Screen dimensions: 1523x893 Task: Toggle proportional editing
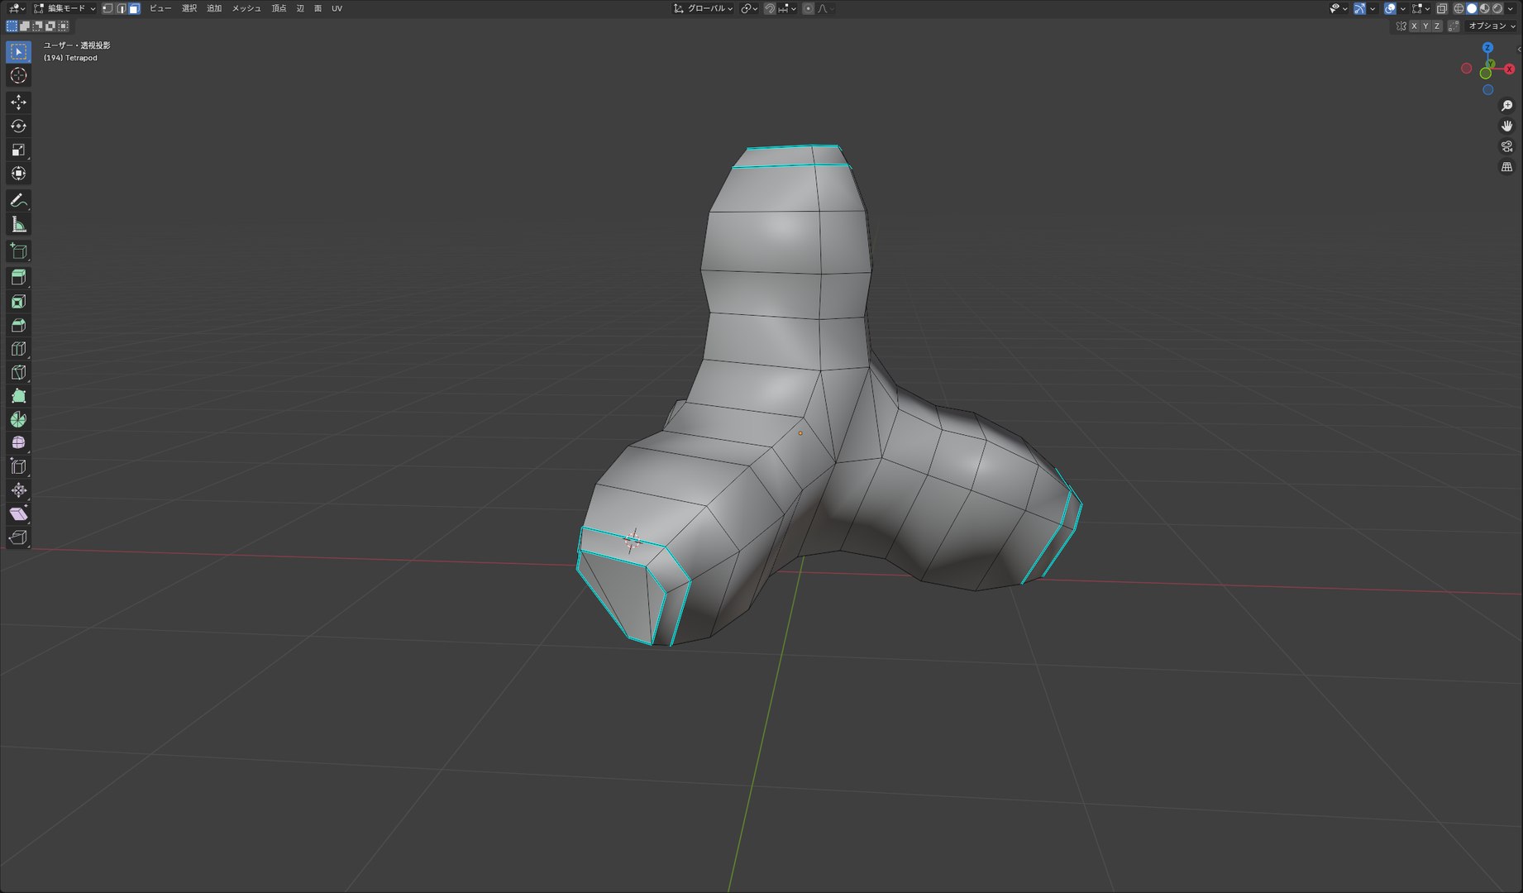(x=808, y=8)
